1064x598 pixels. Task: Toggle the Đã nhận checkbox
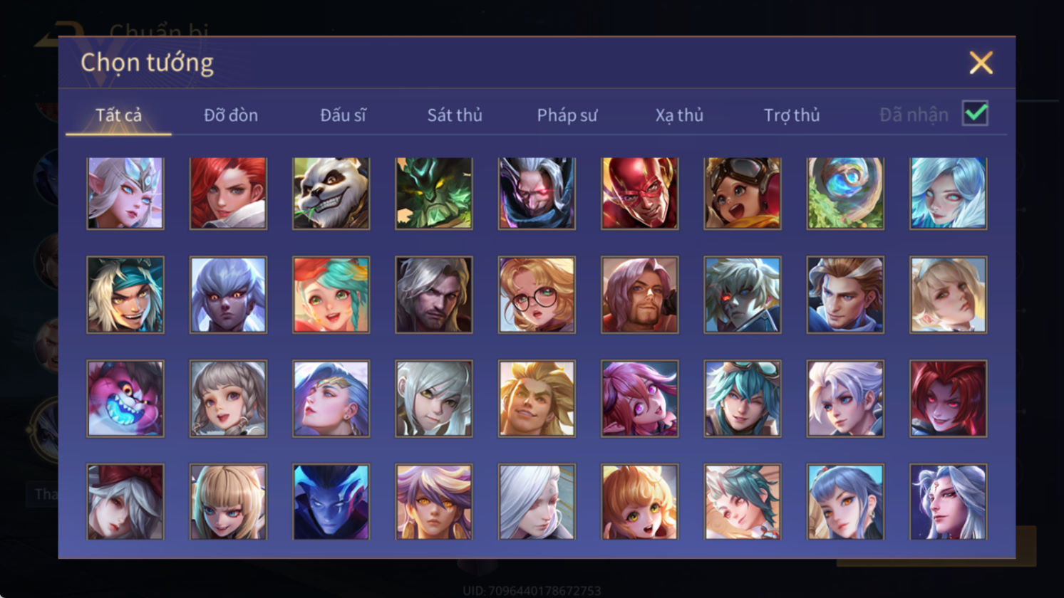[x=975, y=113]
